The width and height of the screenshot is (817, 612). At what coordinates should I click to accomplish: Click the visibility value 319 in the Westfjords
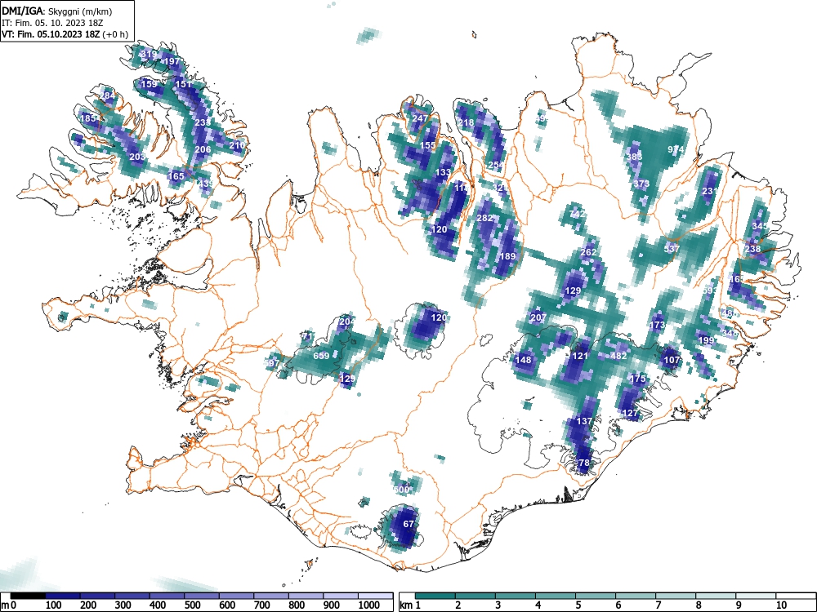click(149, 54)
